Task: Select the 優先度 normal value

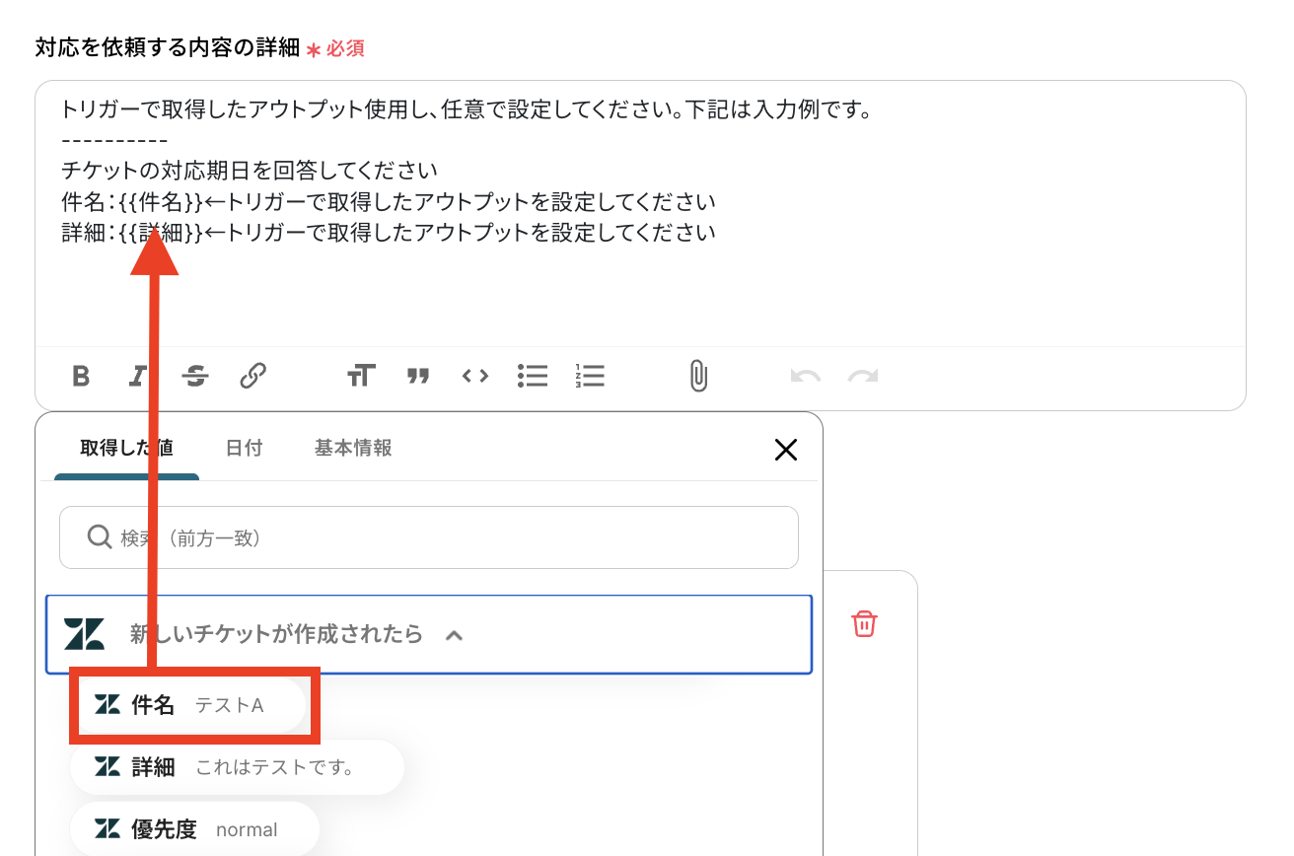Action: click(x=195, y=829)
